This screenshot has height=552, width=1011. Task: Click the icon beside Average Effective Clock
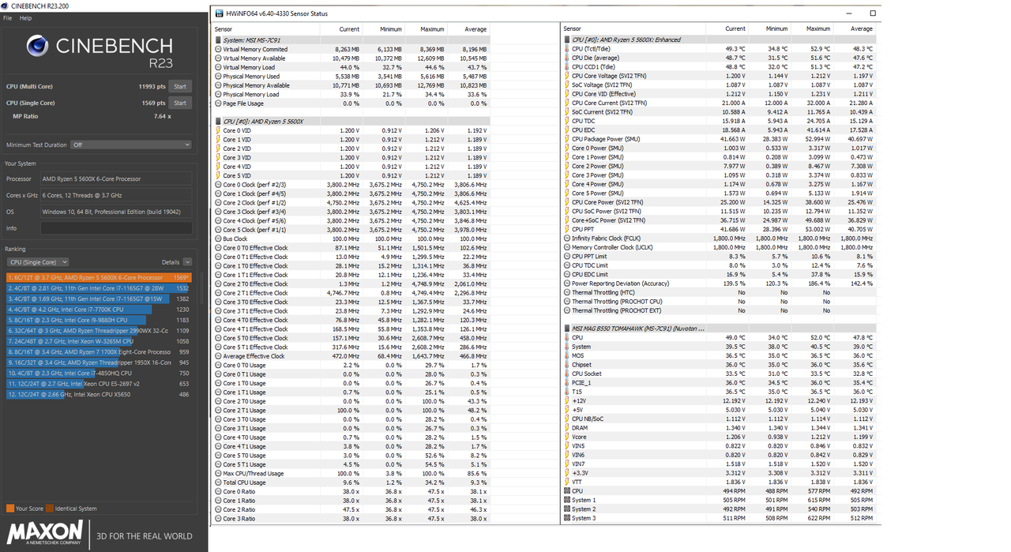pos(218,356)
